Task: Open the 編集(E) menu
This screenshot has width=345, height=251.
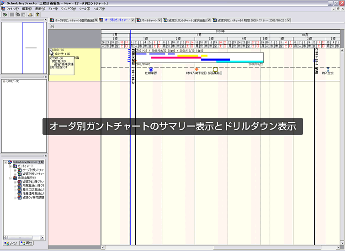Action: tap(27, 9)
